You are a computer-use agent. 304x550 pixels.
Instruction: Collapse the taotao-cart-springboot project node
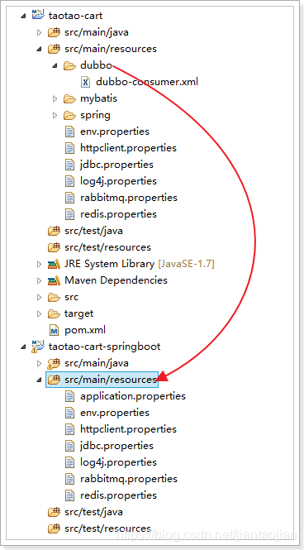[23, 347]
